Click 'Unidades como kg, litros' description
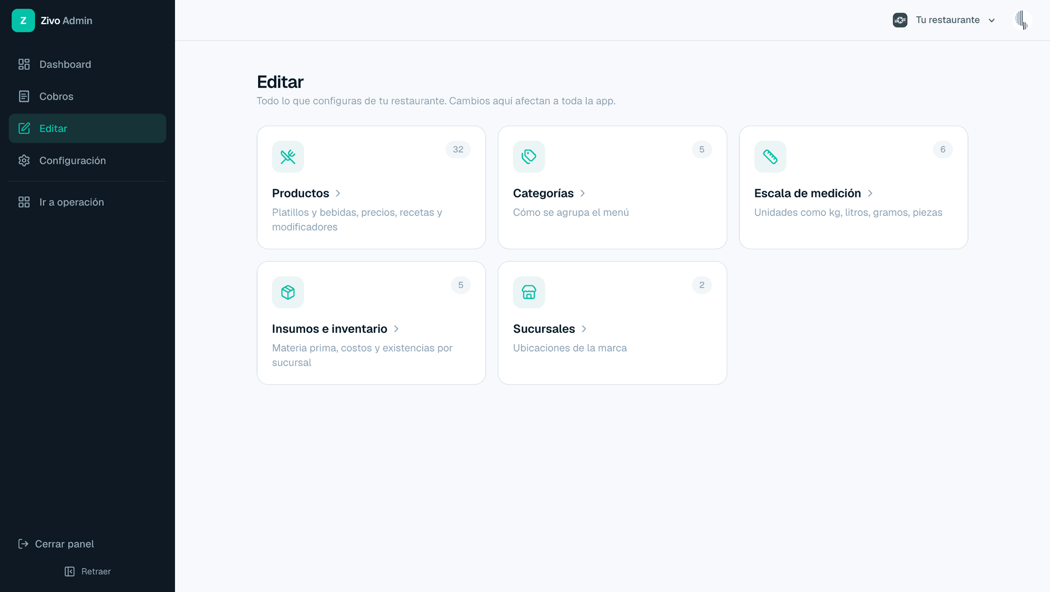1050x592 pixels. point(848,213)
